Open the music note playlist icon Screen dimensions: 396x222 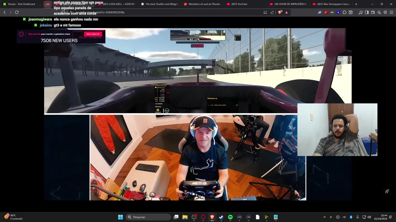coord(360,12)
